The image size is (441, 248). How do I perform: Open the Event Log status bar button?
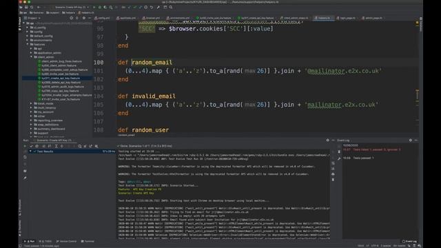click(x=409, y=241)
